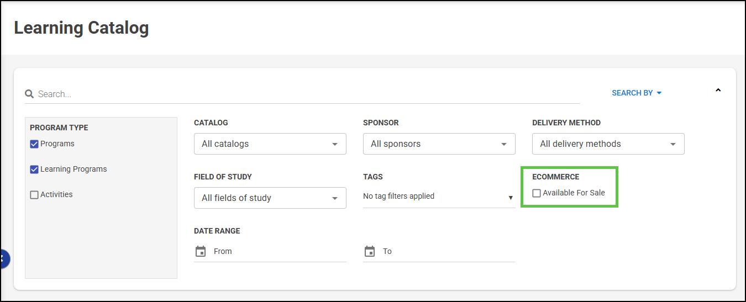
Task: Click the From date input field
Action: pos(276,251)
